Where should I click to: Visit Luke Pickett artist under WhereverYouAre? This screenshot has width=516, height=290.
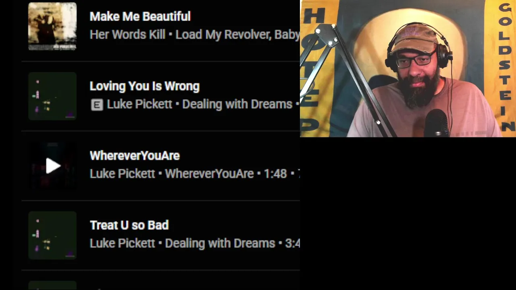pos(122,174)
